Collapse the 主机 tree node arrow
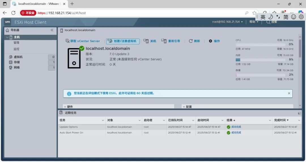Viewport: 306px width, 162px height. pos(7,37)
